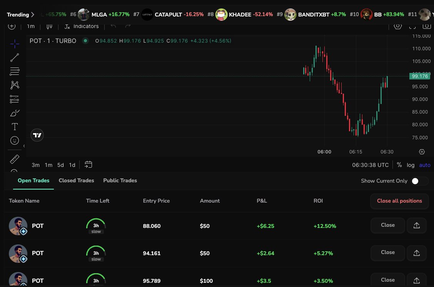Toggle Show Current Only switch
The image size is (434, 287).
pos(420,181)
